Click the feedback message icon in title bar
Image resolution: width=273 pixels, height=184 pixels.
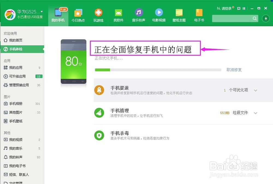[x=239, y=8]
